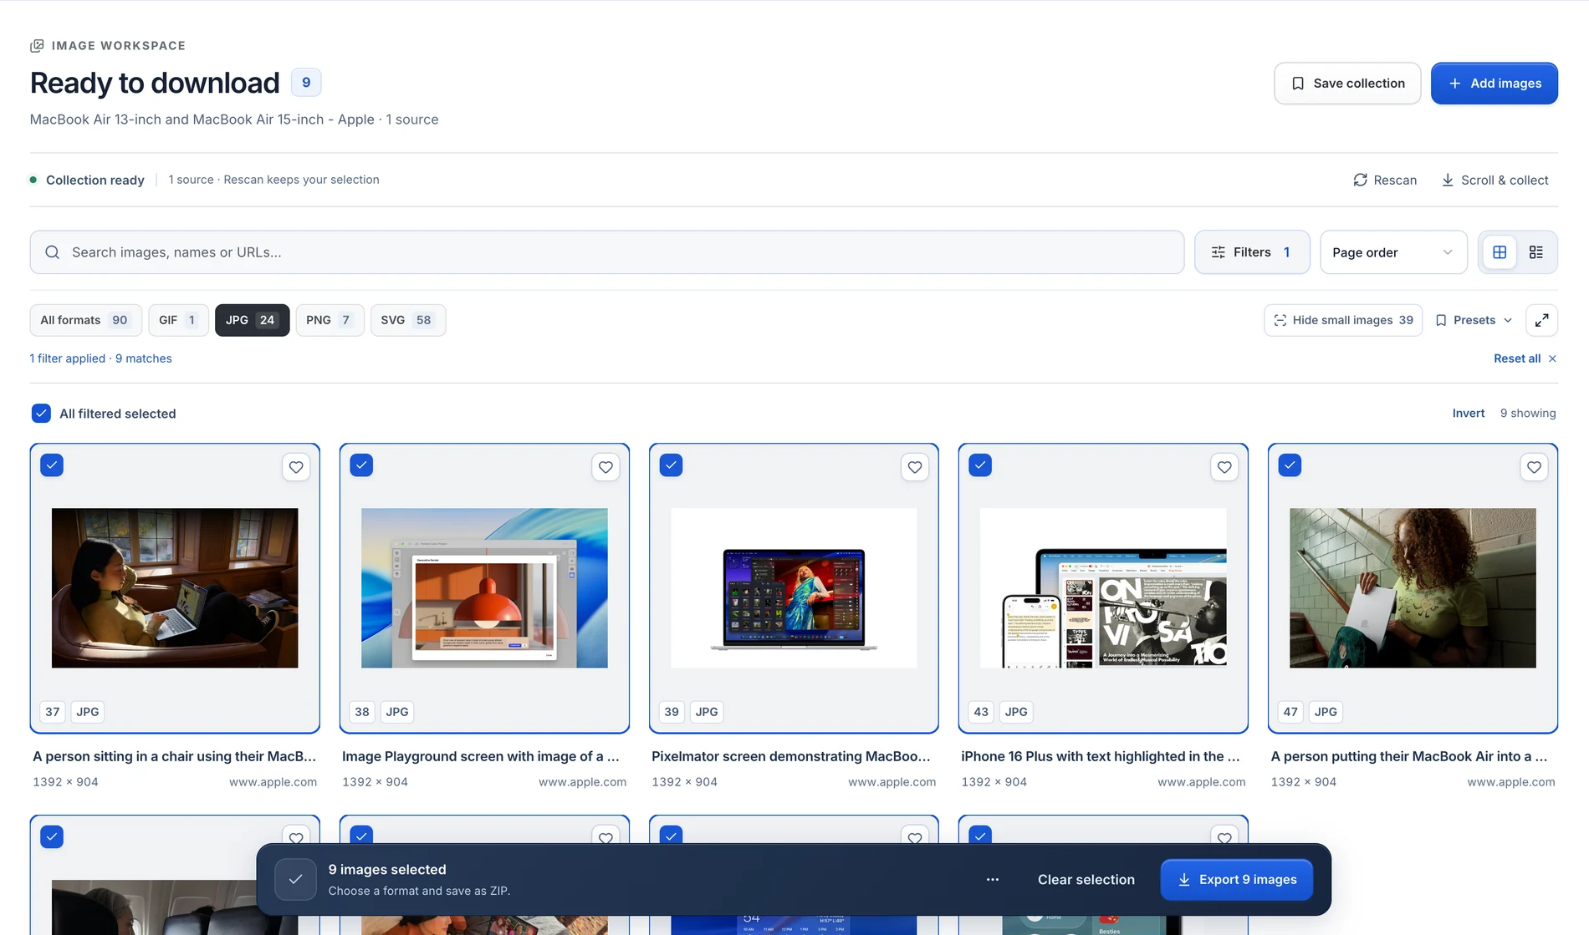Click Save collection button

point(1347,84)
